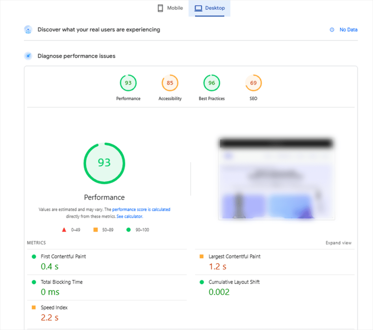Click the Accessibility label

click(170, 98)
